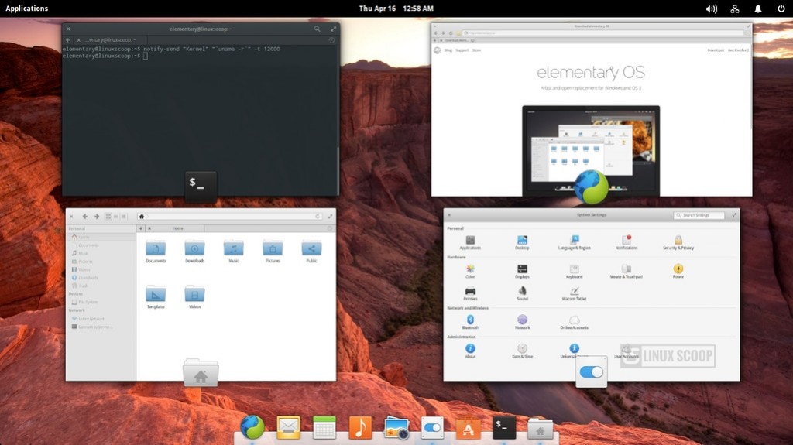Open the Applications menu in top panel

tap(27, 9)
